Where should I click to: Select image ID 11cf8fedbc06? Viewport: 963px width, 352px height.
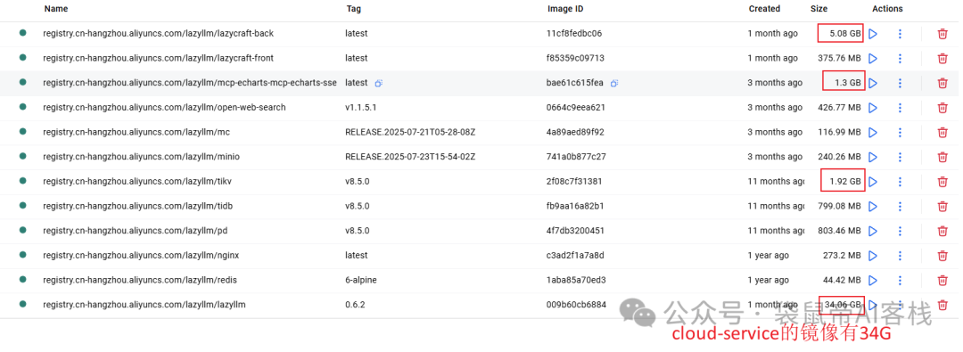coord(574,34)
